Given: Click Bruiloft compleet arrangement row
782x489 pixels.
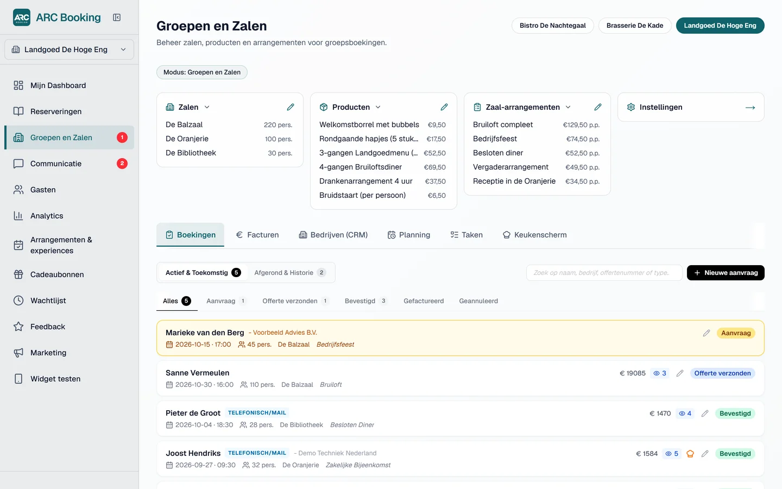Looking at the screenshot, I should tap(537, 125).
